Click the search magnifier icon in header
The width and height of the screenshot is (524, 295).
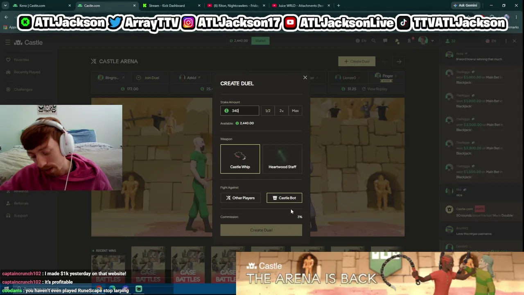pos(373,41)
